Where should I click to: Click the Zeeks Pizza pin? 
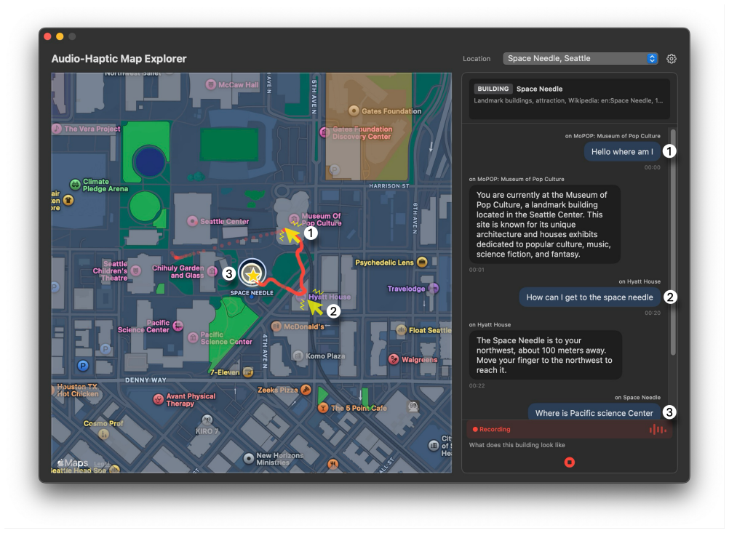[x=306, y=390]
